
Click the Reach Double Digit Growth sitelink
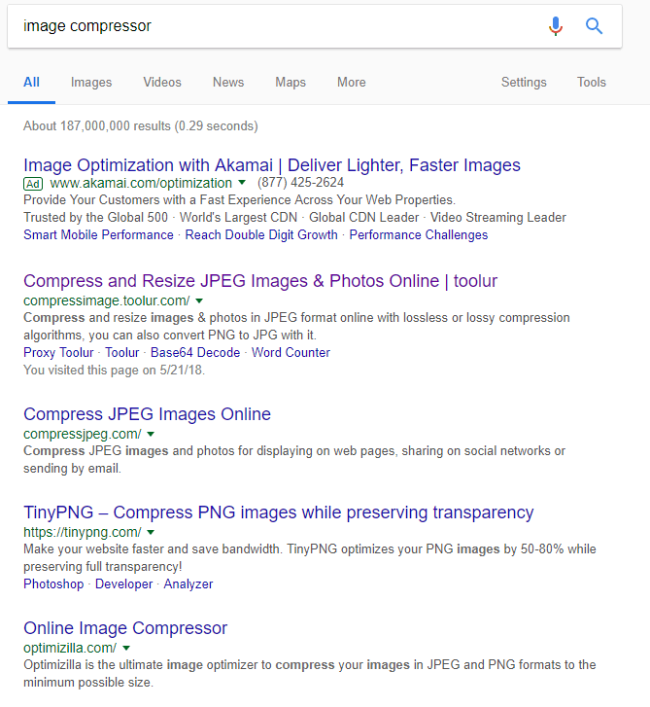tap(261, 235)
